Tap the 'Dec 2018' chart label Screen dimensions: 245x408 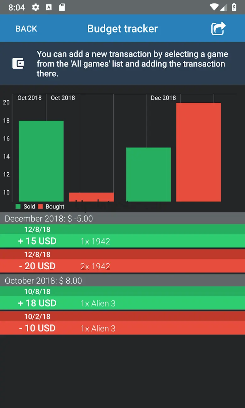pos(163,98)
